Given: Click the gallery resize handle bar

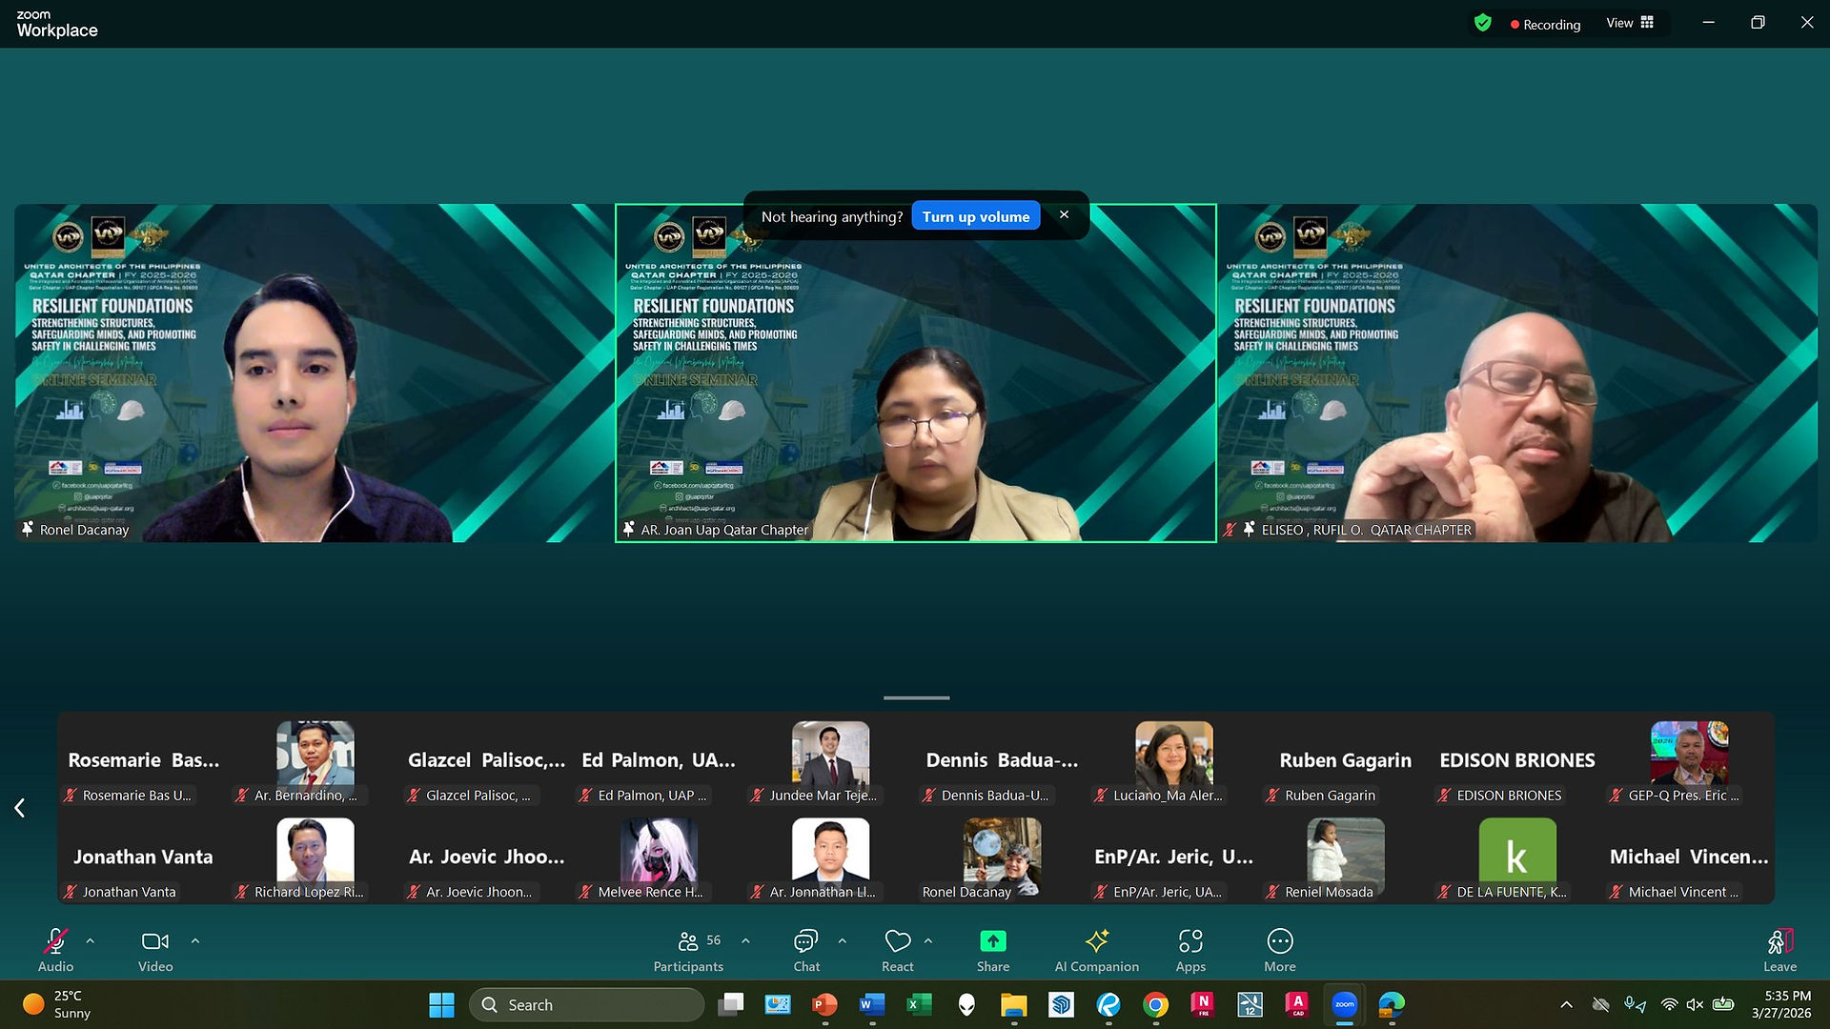Looking at the screenshot, I should coord(916,698).
